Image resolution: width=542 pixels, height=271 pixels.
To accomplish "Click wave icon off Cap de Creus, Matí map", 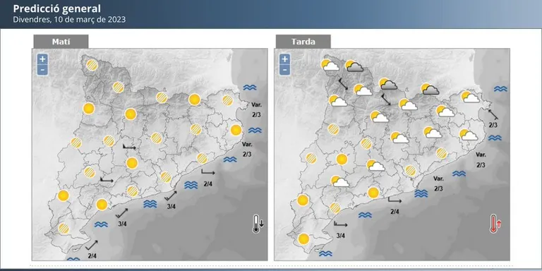I will [249, 88].
